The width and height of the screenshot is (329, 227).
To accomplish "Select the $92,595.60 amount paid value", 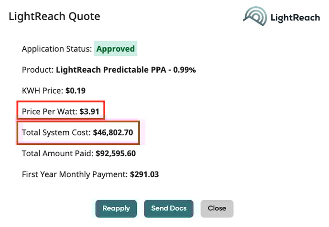I will point(116,153).
